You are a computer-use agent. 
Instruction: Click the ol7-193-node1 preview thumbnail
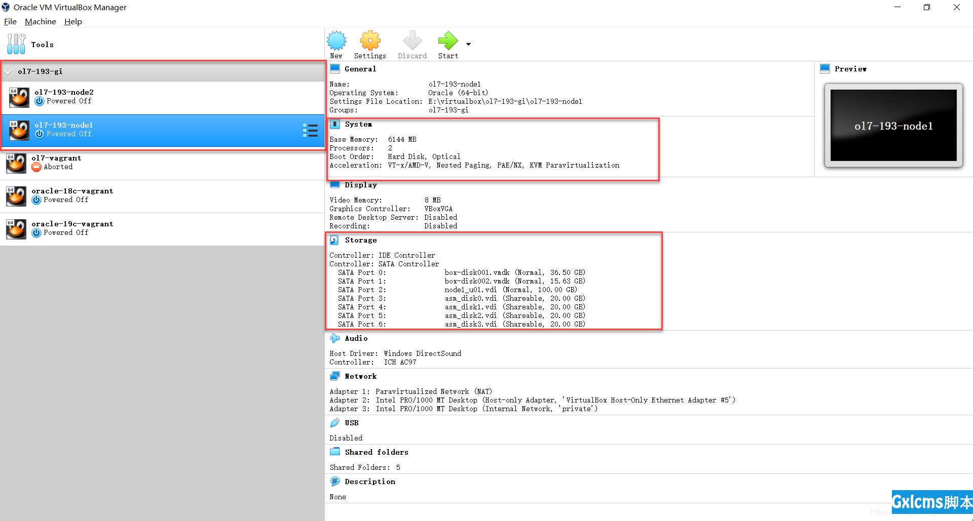point(893,126)
